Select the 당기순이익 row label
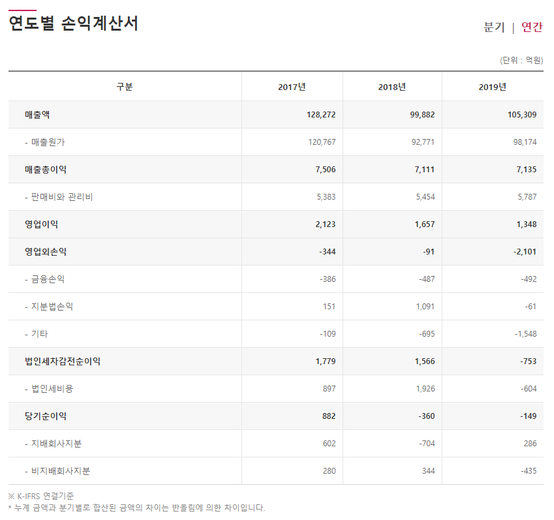The width and height of the screenshot is (554, 520). point(46,416)
